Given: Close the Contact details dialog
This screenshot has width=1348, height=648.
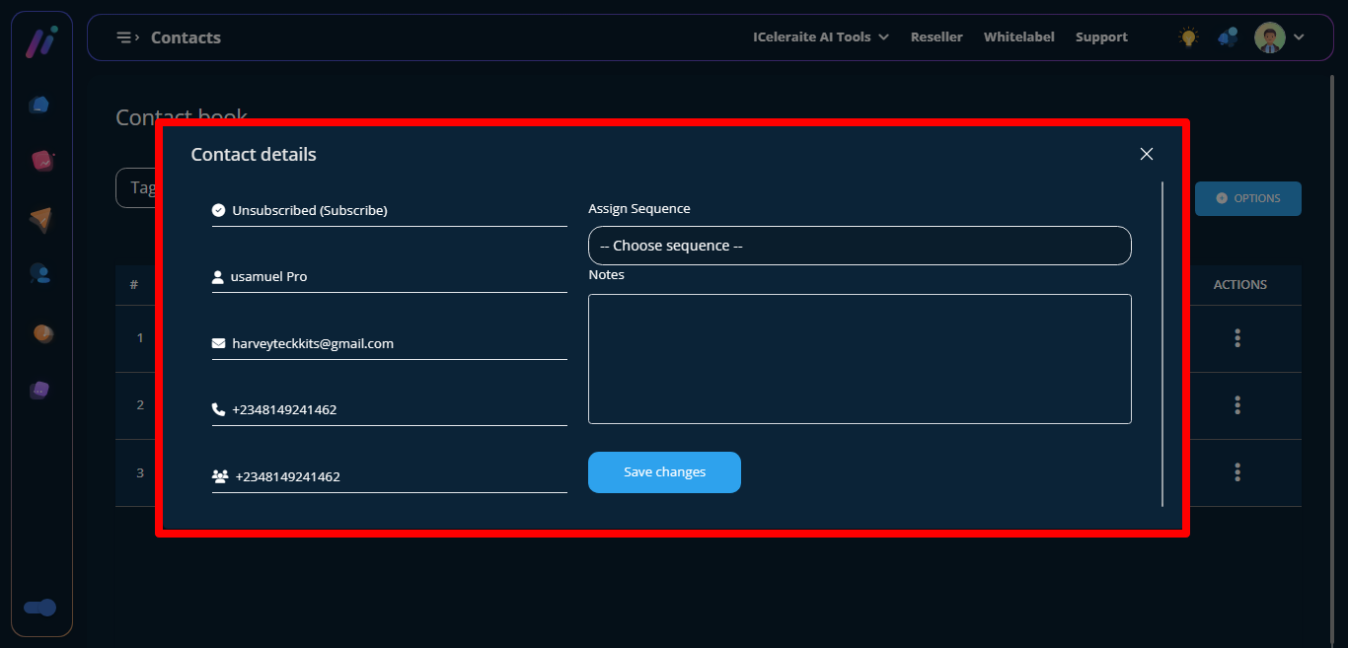Looking at the screenshot, I should (1146, 154).
